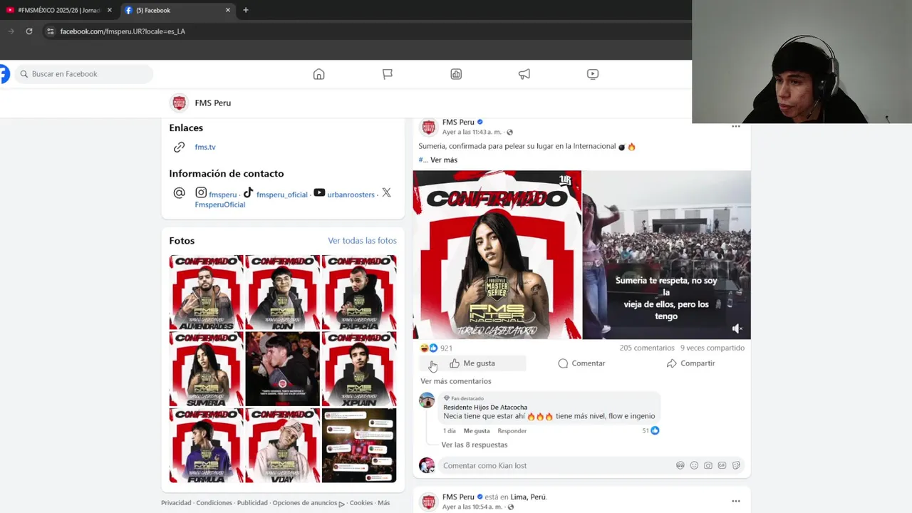
Task: Open the Condiciones footer link
Action: tap(214, 503)
